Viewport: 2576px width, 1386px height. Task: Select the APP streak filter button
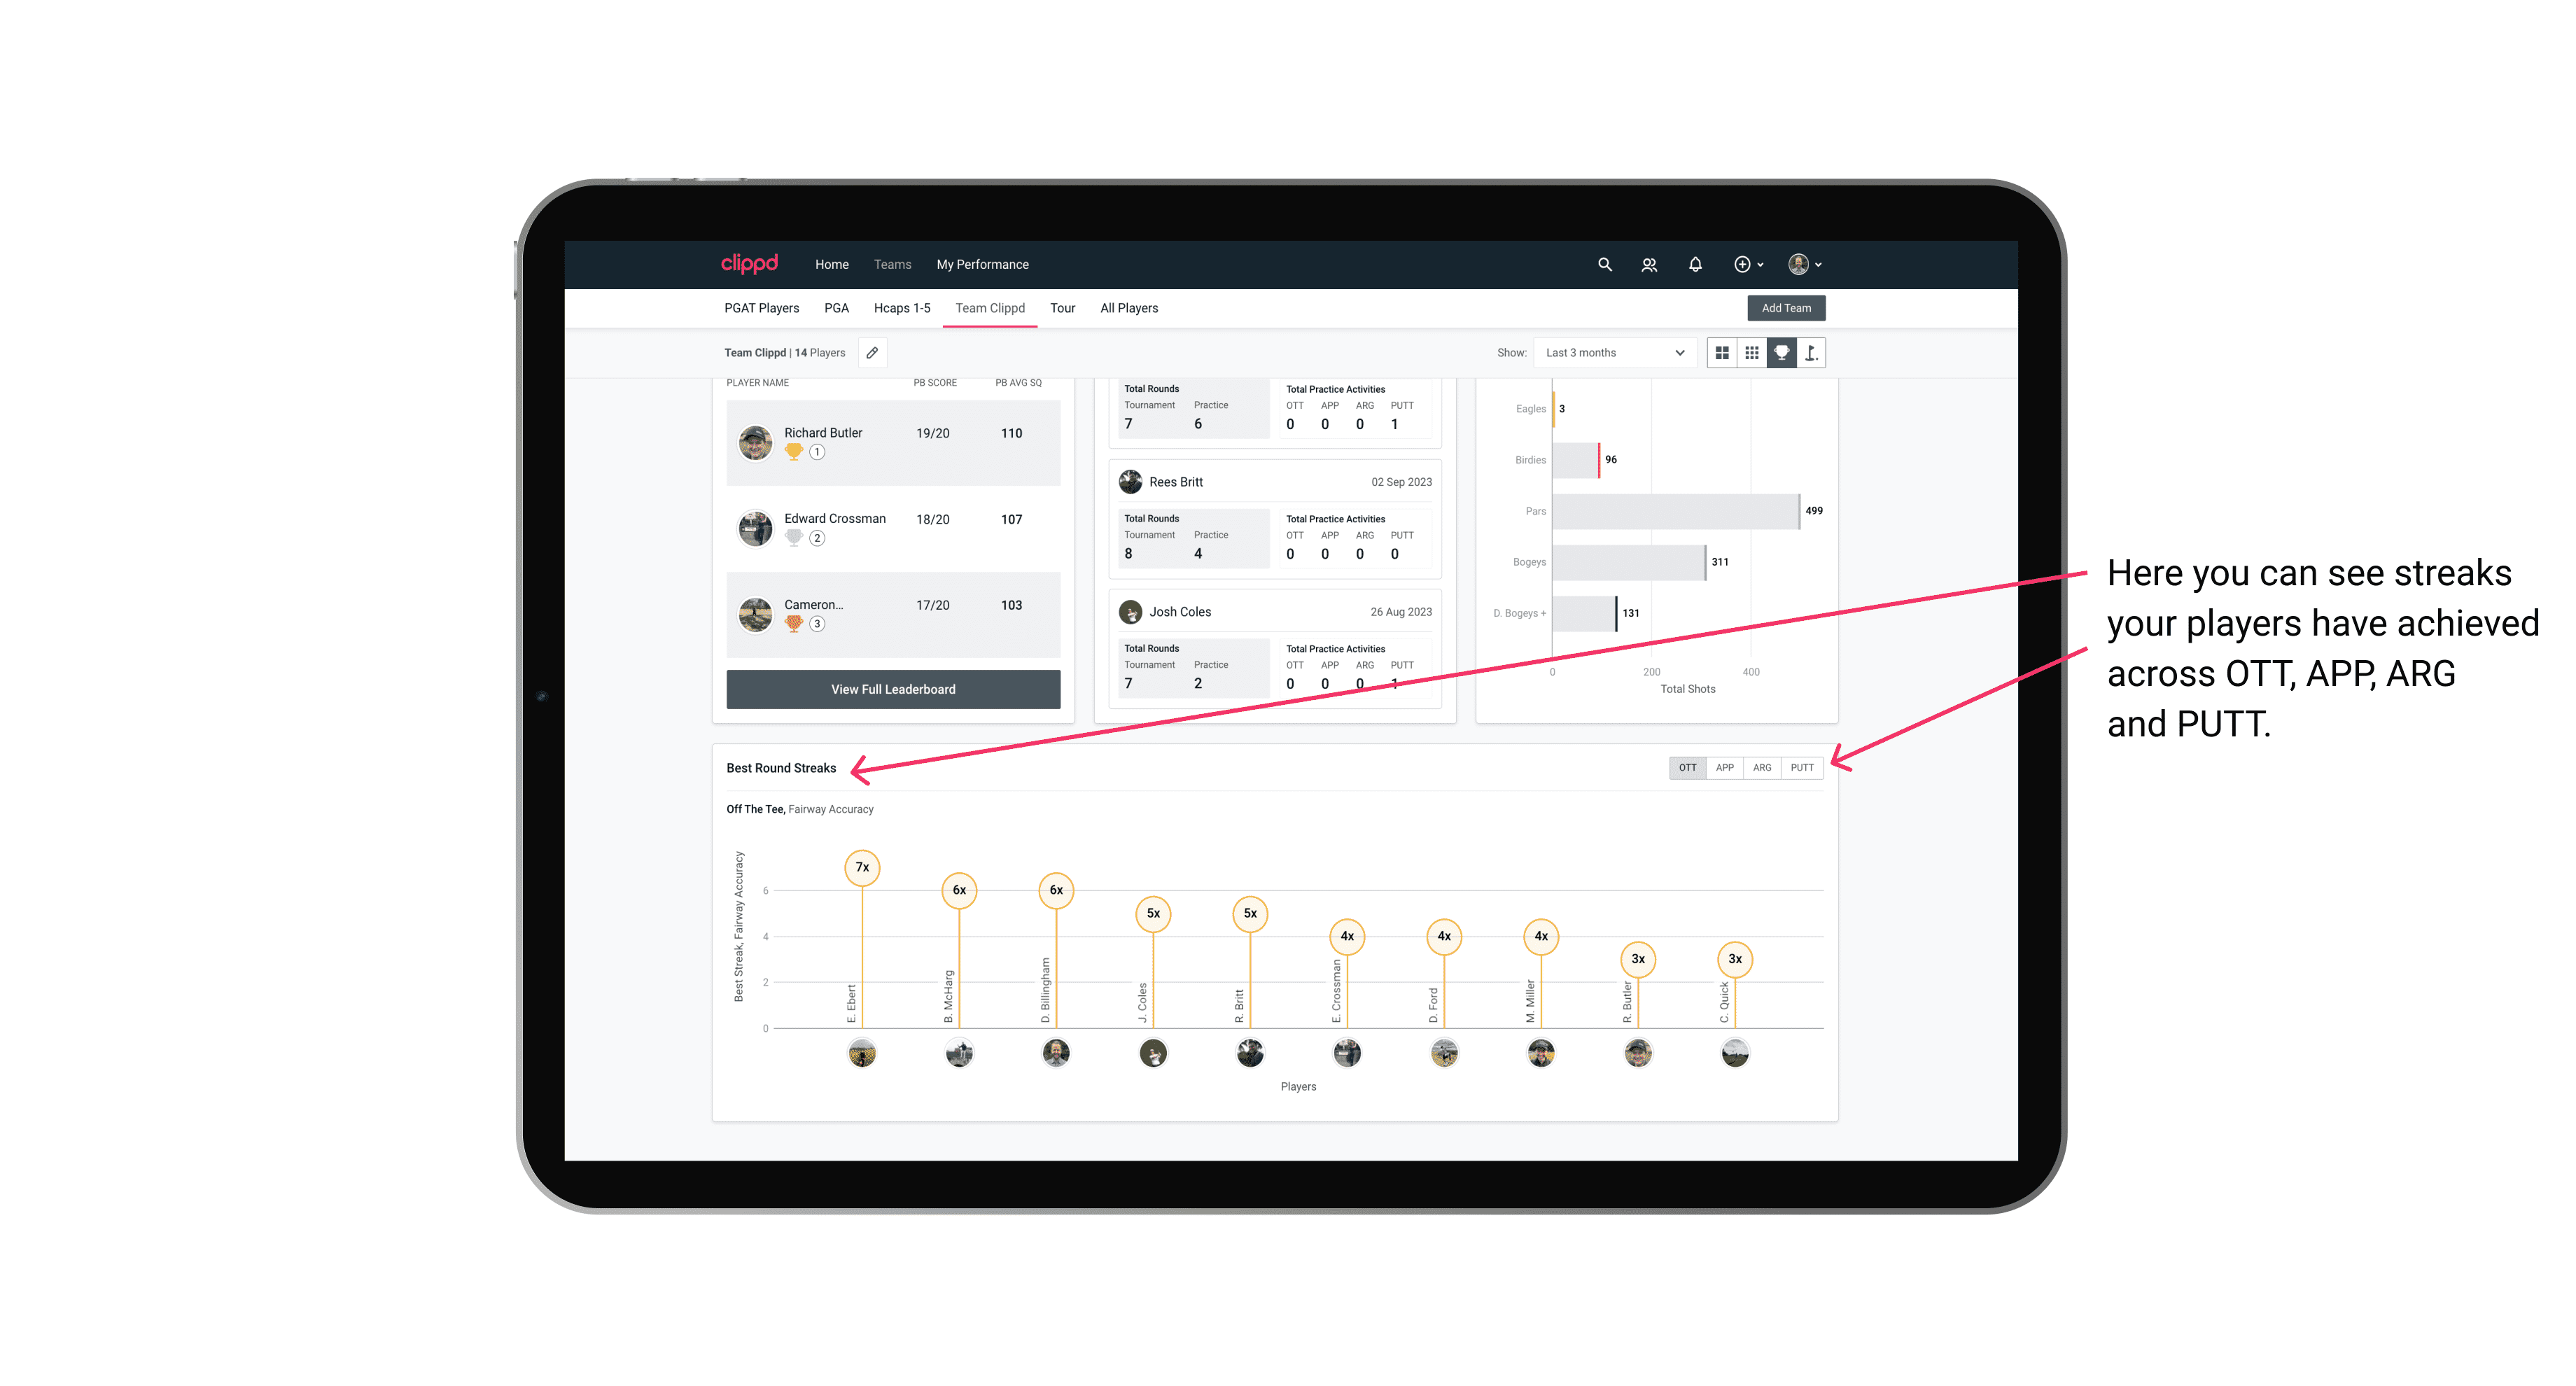1725,766
